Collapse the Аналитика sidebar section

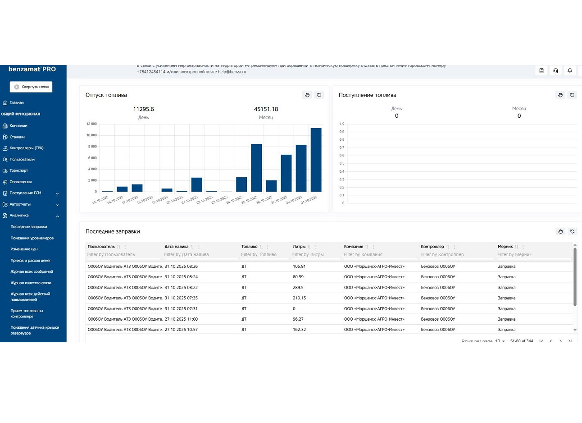pyautogui.click(x=57, y=216)
